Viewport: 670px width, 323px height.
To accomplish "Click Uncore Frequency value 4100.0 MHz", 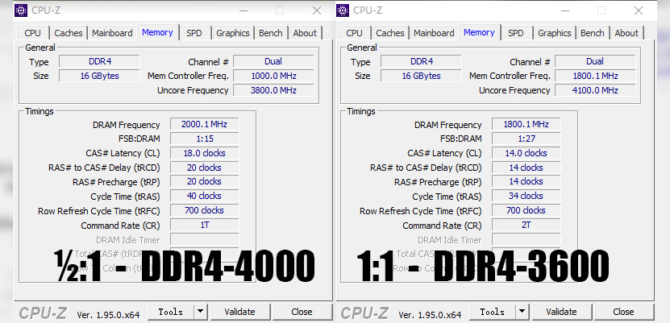I will pyautogui.click(x=595, y=90).
